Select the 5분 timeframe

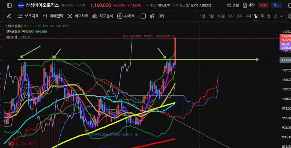(211, 16)
